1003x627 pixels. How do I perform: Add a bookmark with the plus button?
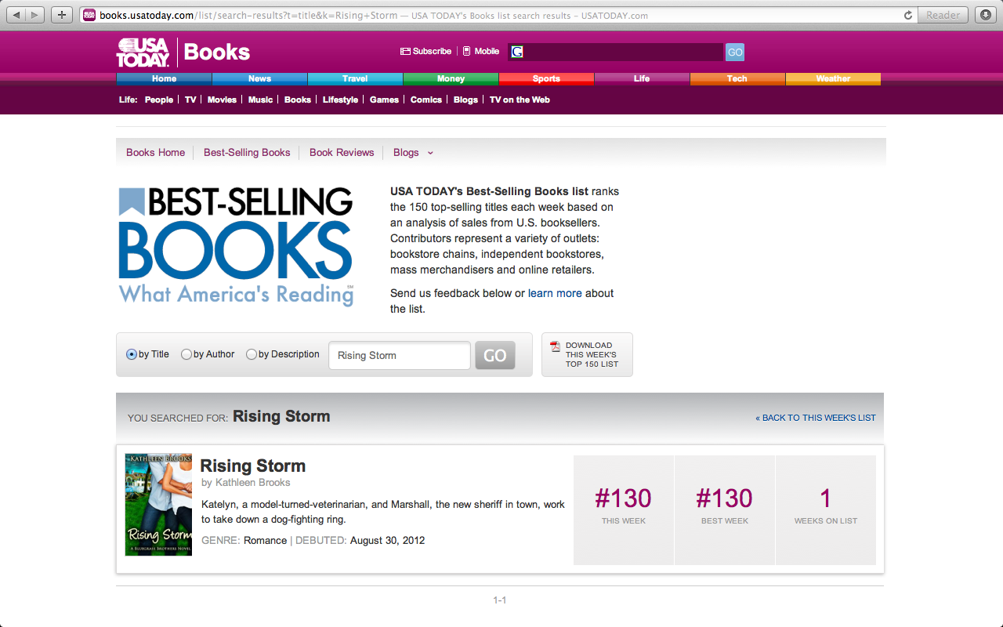62,15
